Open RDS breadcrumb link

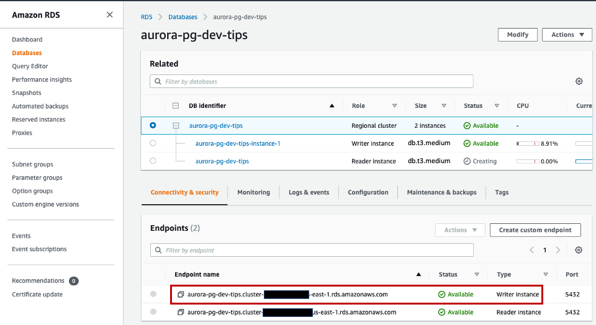pyautogui.click(x=147, y=17)
